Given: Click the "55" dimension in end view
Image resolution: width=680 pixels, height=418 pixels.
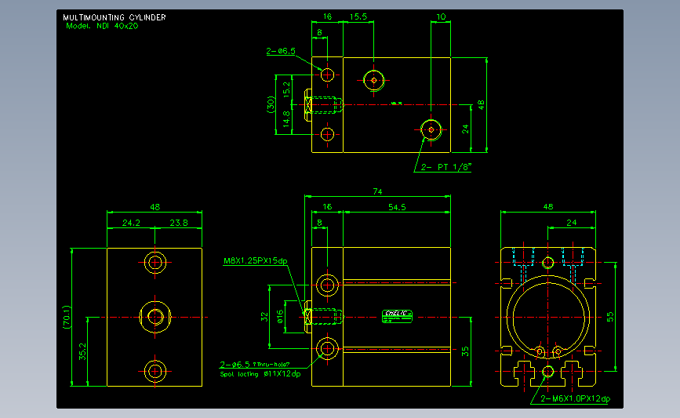Looking at the screenshot, I should pyautogui.click(x=610, y=317).
